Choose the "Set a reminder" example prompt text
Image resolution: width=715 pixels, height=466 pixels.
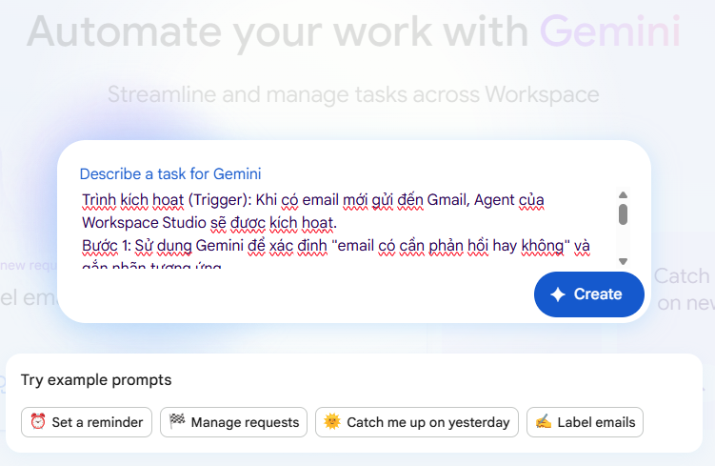click(x=97, y=422)
